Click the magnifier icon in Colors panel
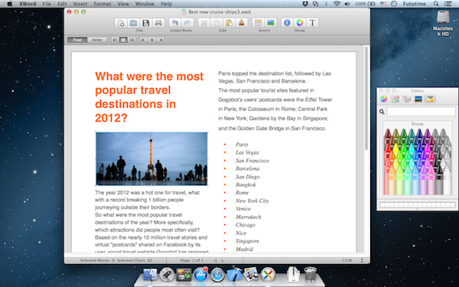 [382, 112]
